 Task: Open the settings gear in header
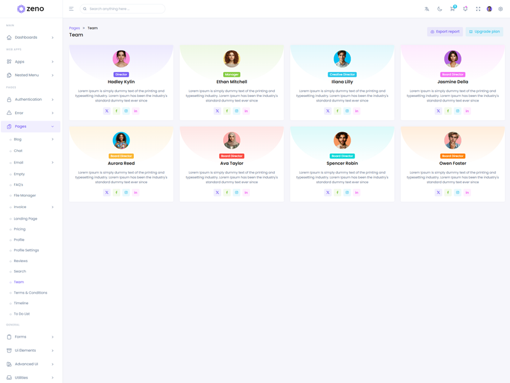click(x=500, y=9)
